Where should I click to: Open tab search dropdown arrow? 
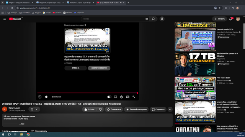[2, 3]
